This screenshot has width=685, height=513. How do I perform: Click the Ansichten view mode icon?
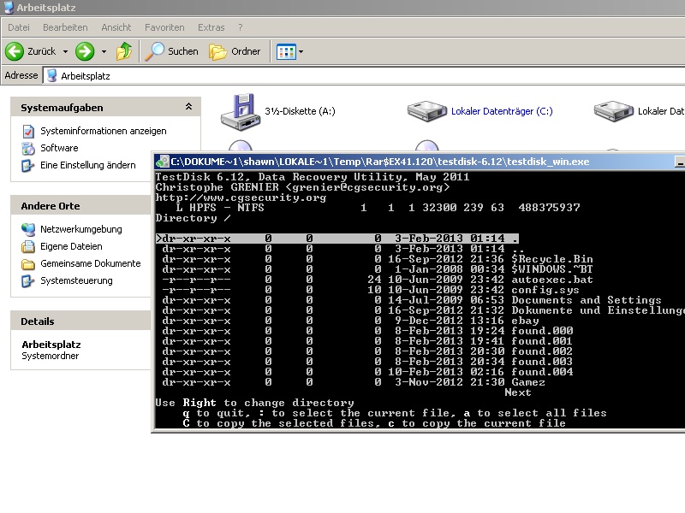coord(286,52)
